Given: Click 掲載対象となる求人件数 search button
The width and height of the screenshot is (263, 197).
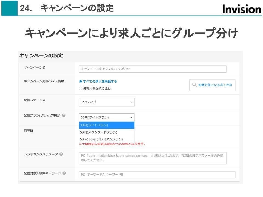Looking at the screenshot, I should click(x=212, y=85).
